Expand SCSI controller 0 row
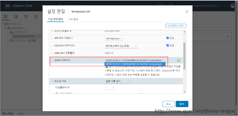The image size is (238, 116). point(52,31)
